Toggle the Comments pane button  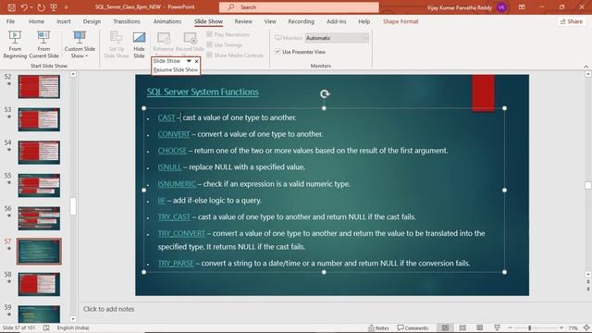[x=413, y=327]
